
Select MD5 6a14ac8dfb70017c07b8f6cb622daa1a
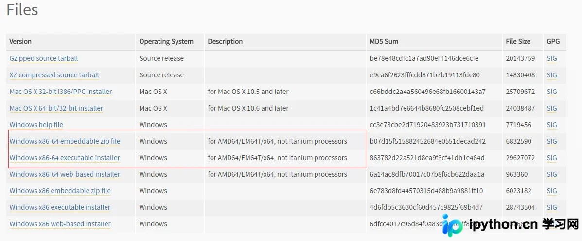click(x=427, y=174)
